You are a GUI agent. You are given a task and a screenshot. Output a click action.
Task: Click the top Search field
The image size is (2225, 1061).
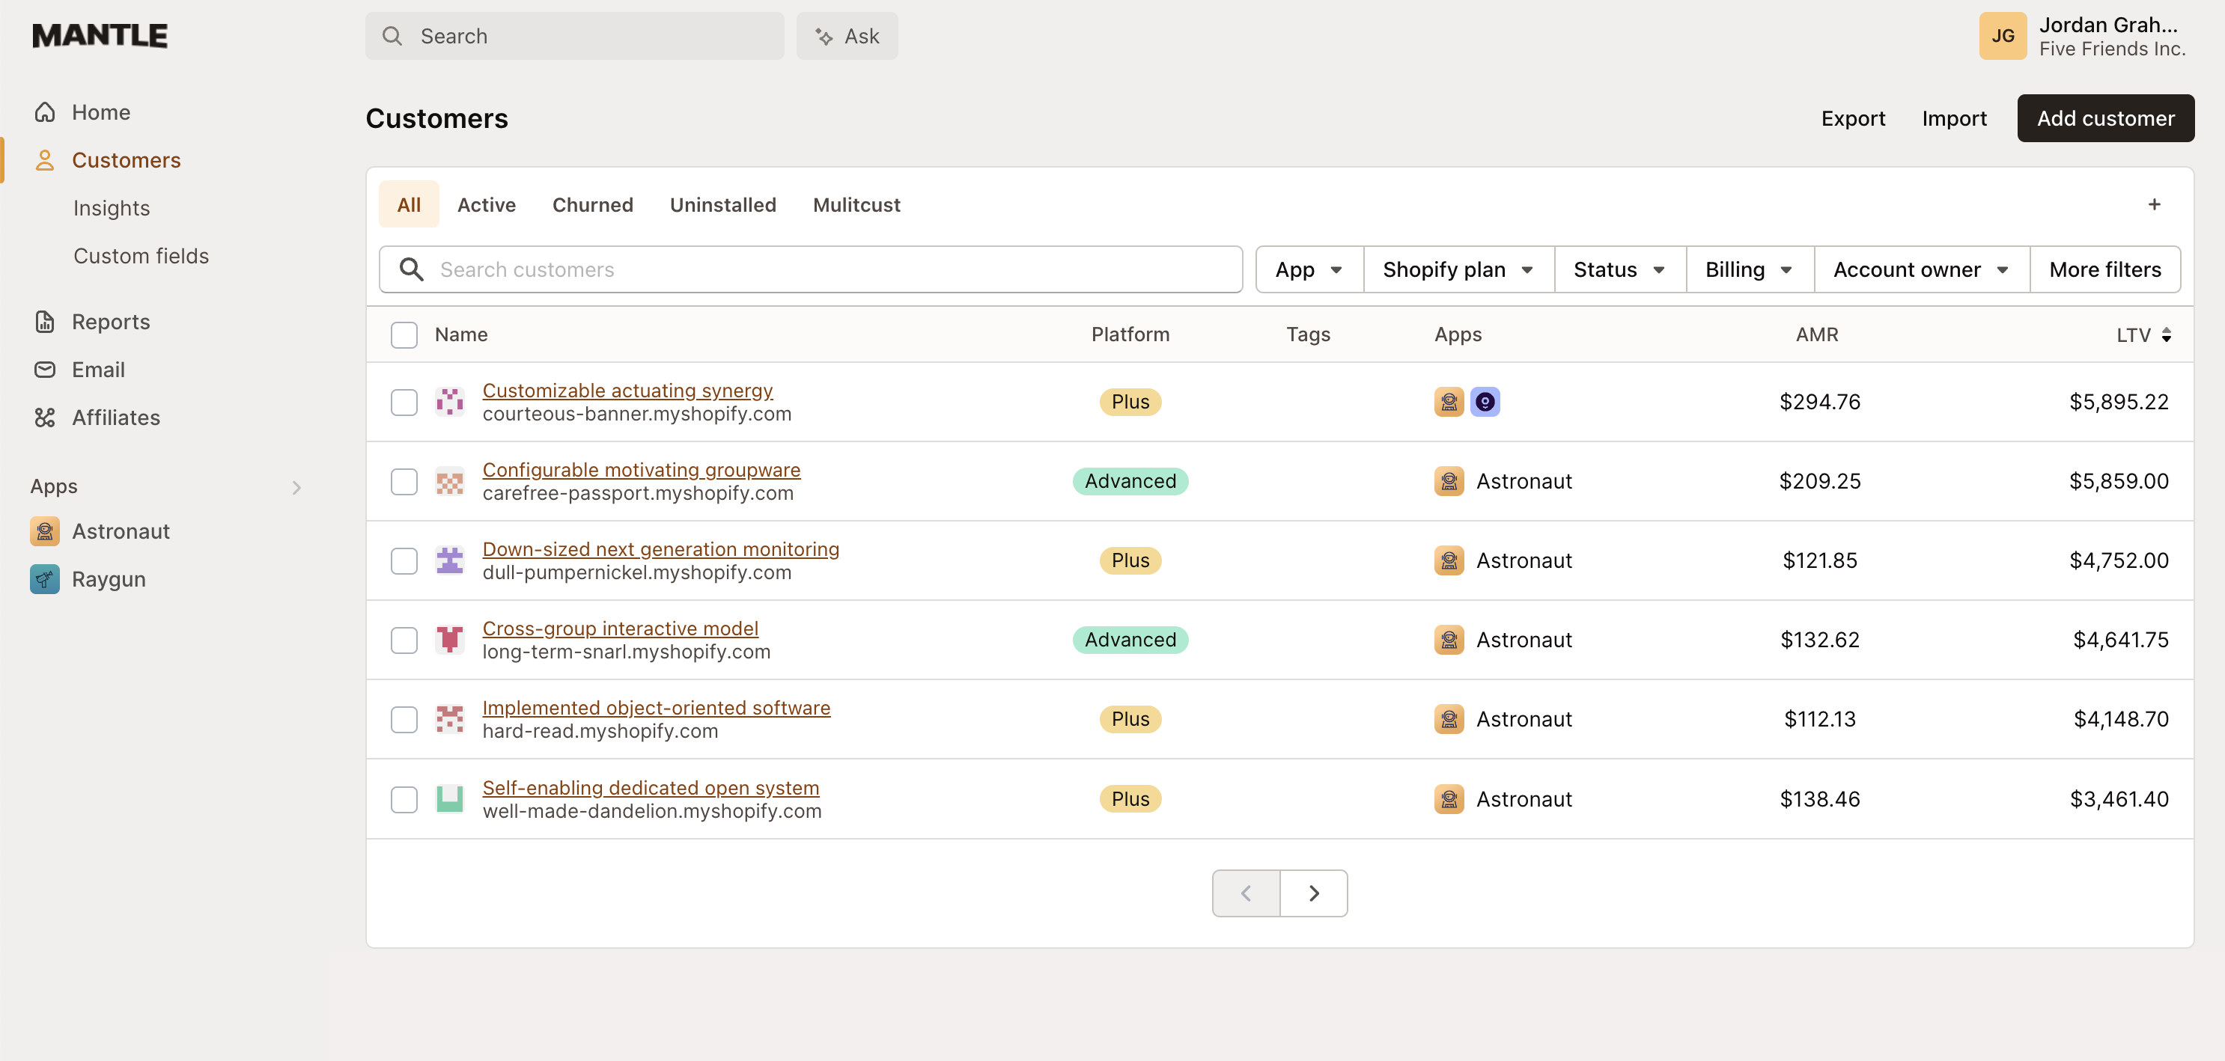(x=574, y=36)
